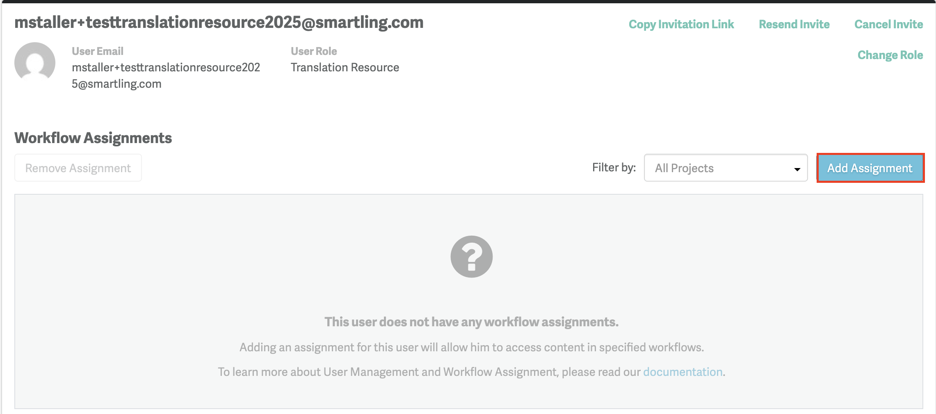Click the Filter by label

tap(614, 168)
